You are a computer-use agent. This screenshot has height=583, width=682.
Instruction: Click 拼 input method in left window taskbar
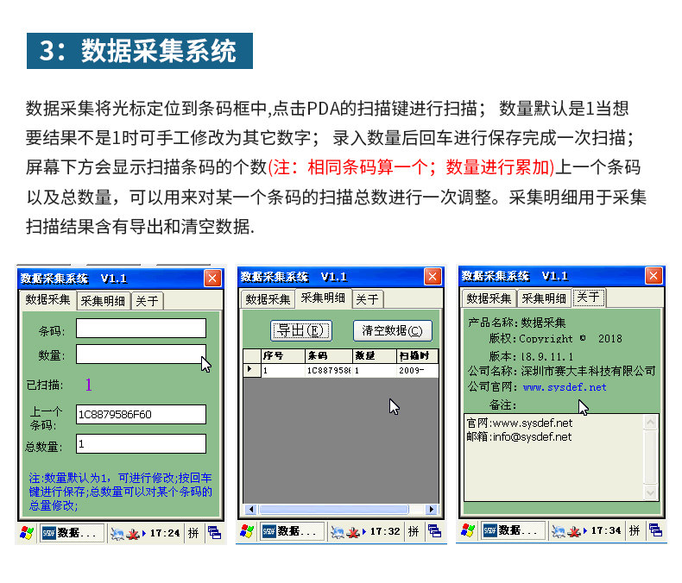[193, 533]
